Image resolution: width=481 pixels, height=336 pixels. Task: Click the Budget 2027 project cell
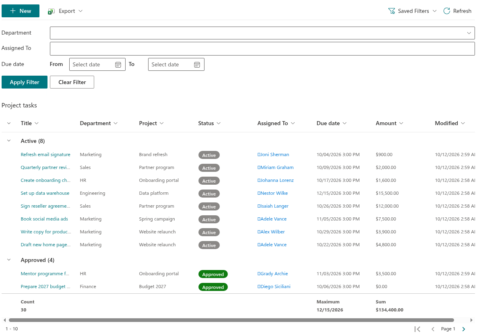click(153, 287)
